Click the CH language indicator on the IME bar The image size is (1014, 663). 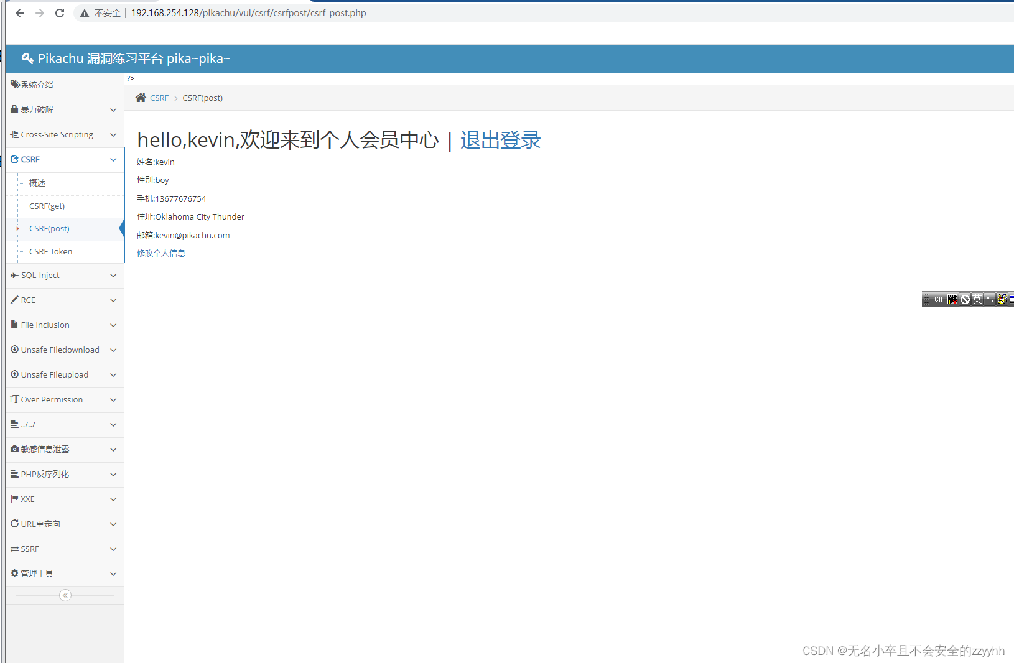(939, 299)
